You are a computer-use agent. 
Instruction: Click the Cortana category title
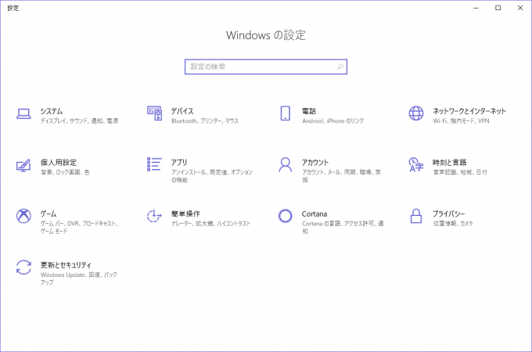(x=315, y=214)
